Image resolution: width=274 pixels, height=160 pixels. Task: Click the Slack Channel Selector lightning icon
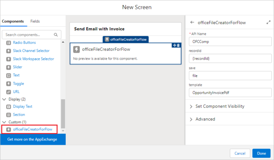click(8, 51)
